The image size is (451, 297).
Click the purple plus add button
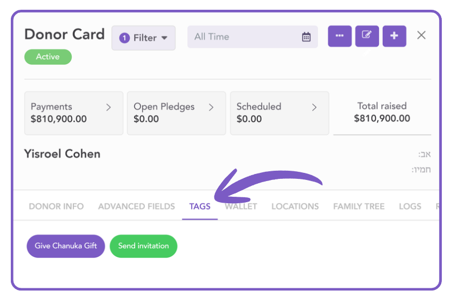394,36
